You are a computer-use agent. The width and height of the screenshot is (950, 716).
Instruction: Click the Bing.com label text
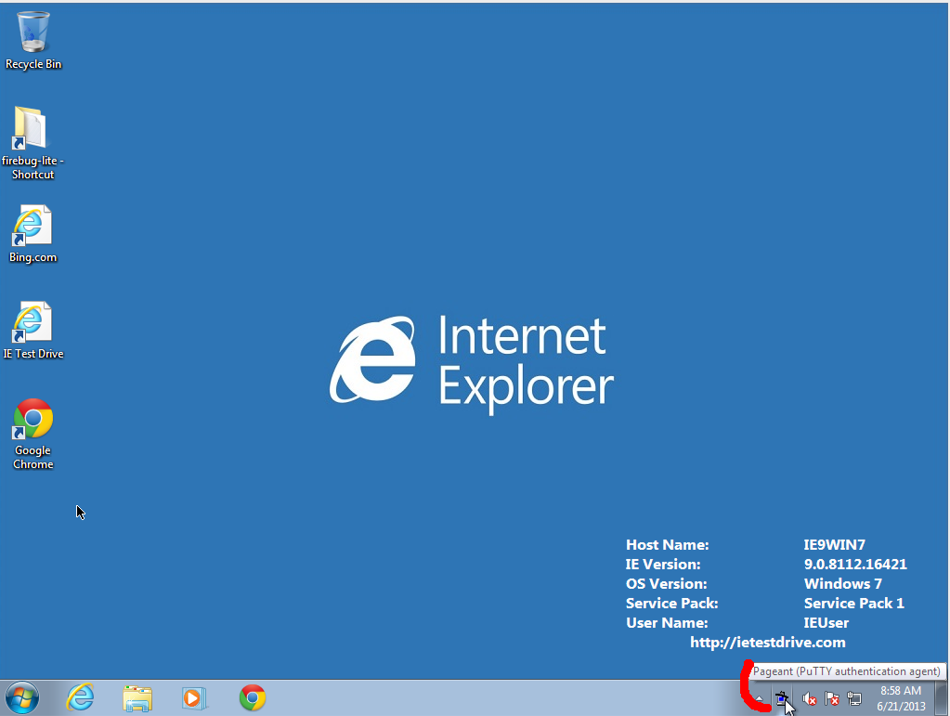tap(33, 257)
